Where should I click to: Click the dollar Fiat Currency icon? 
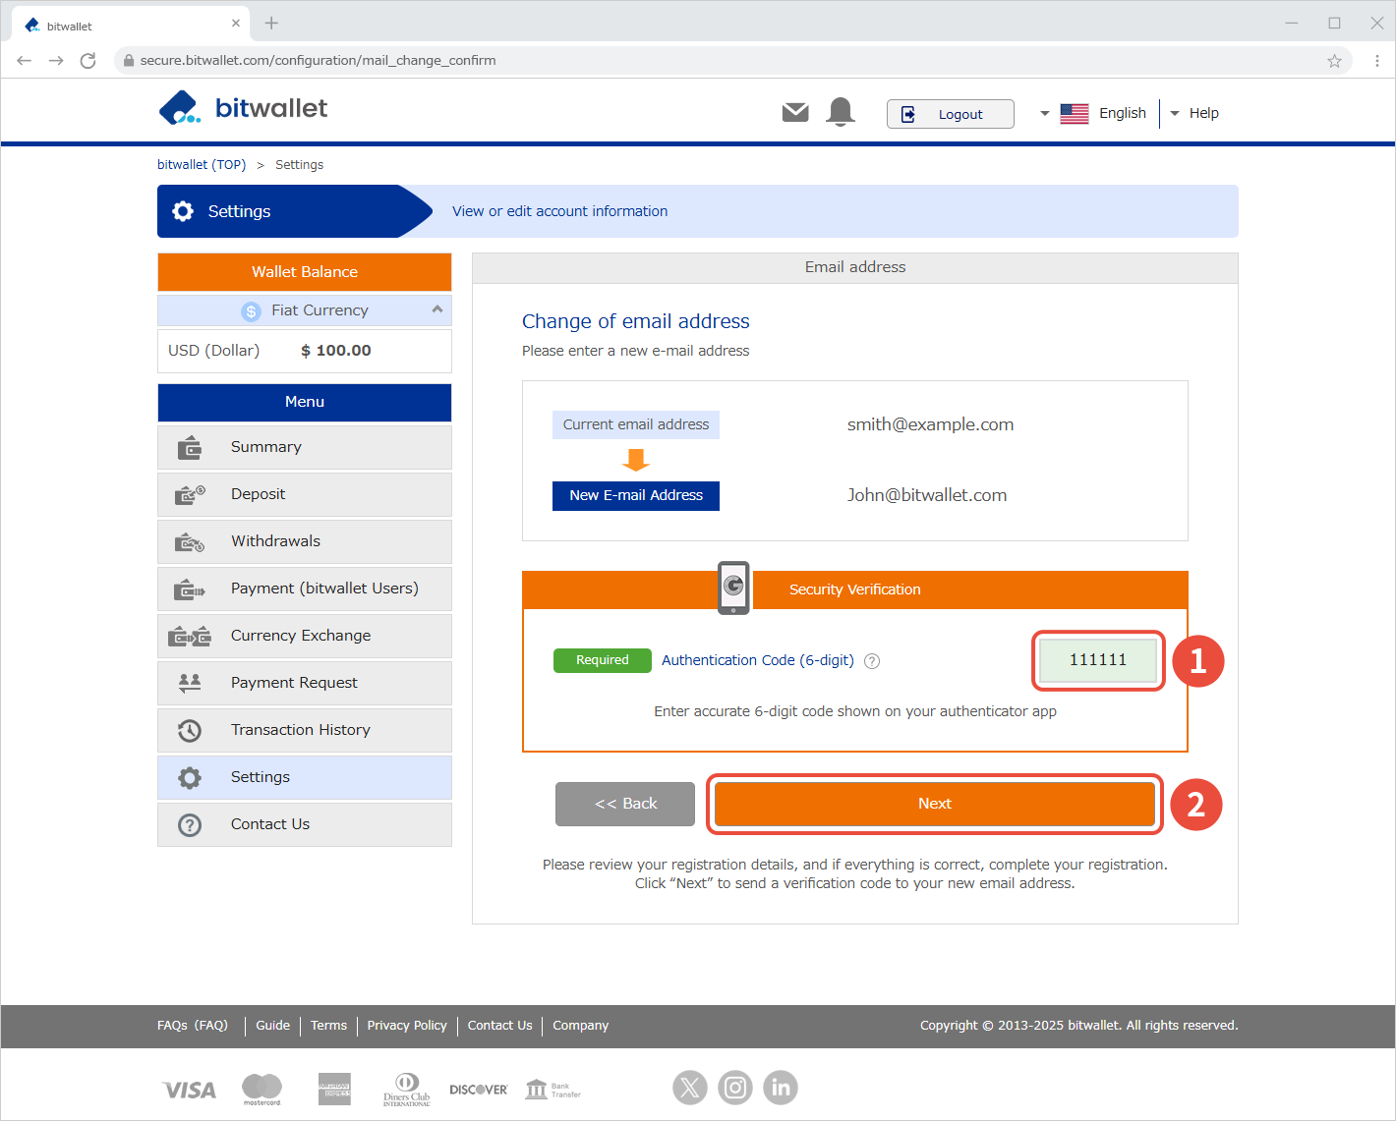coord(251,311)
